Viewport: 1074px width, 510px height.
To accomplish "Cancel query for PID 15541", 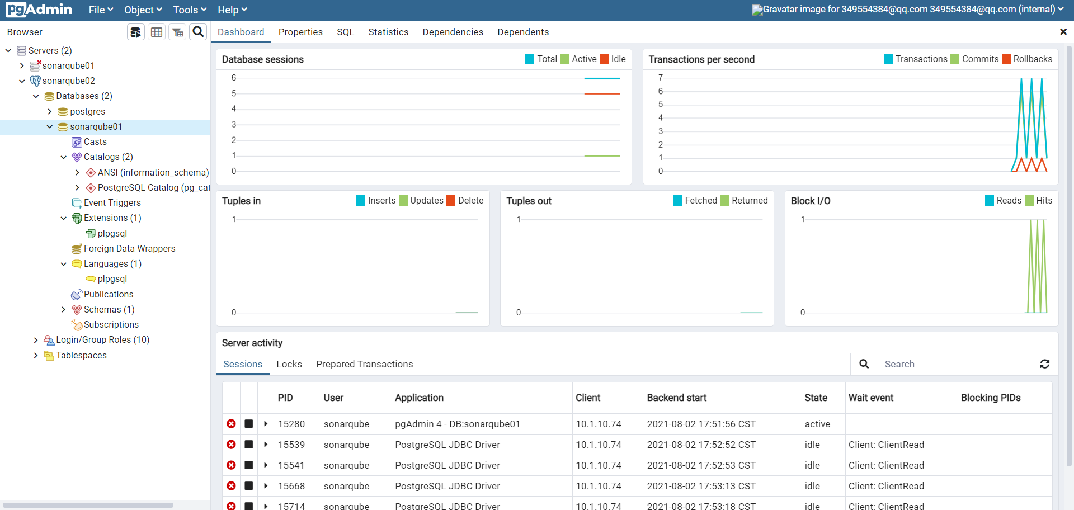I will tap(249, 465).
